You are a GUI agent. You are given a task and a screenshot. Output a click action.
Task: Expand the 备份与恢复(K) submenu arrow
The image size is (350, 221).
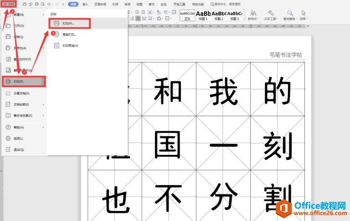[43, 116]
